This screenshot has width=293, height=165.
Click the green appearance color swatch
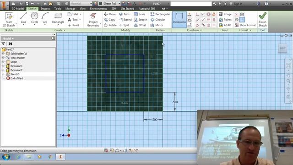100,4
